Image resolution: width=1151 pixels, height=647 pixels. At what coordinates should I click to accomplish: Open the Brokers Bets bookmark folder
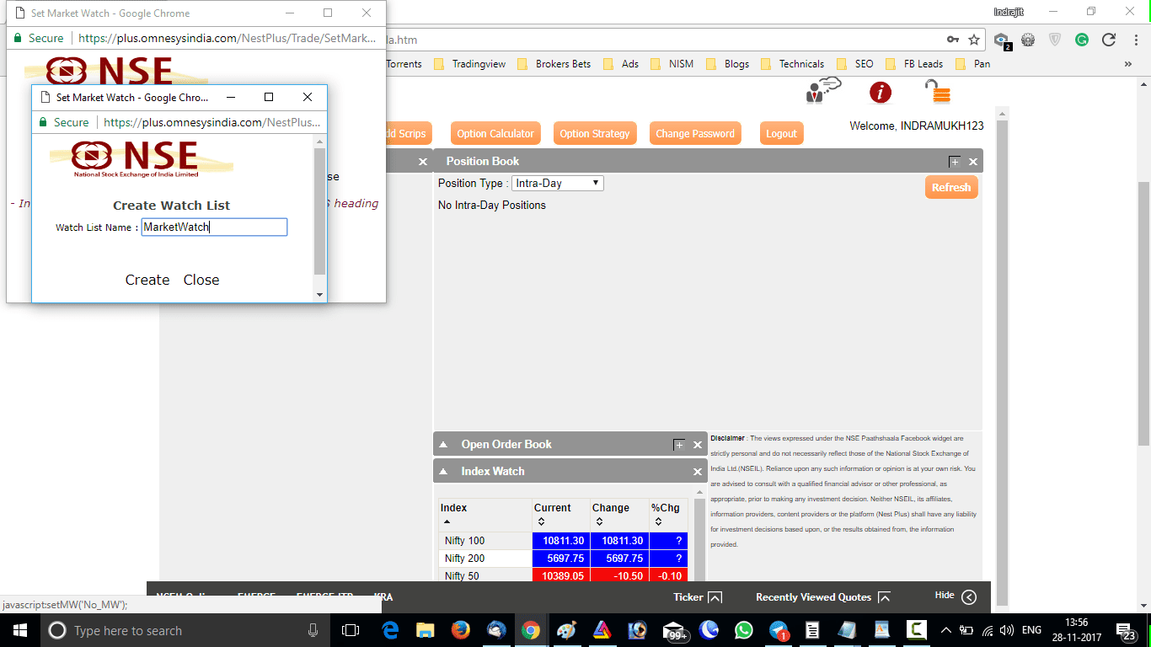(x=554, y=64)
